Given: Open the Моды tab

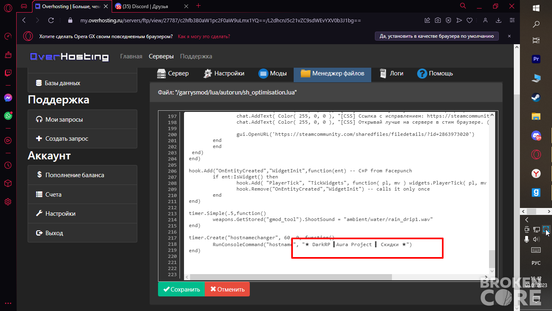Looking at the screenshot, I should (273, 73).
